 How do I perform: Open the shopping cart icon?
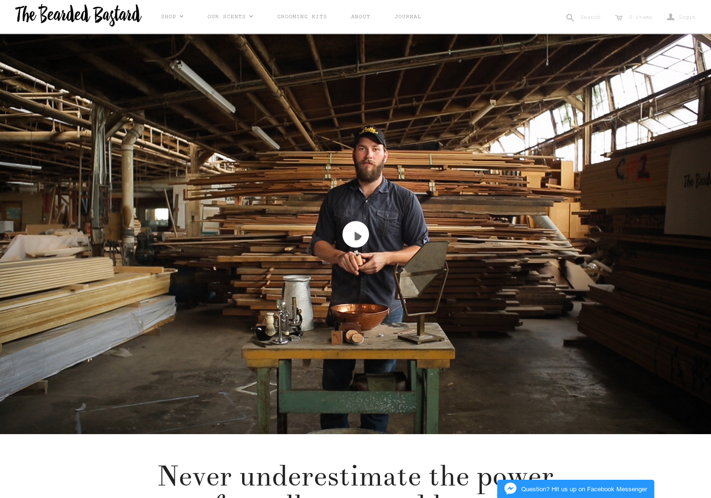tap(619, 18)
